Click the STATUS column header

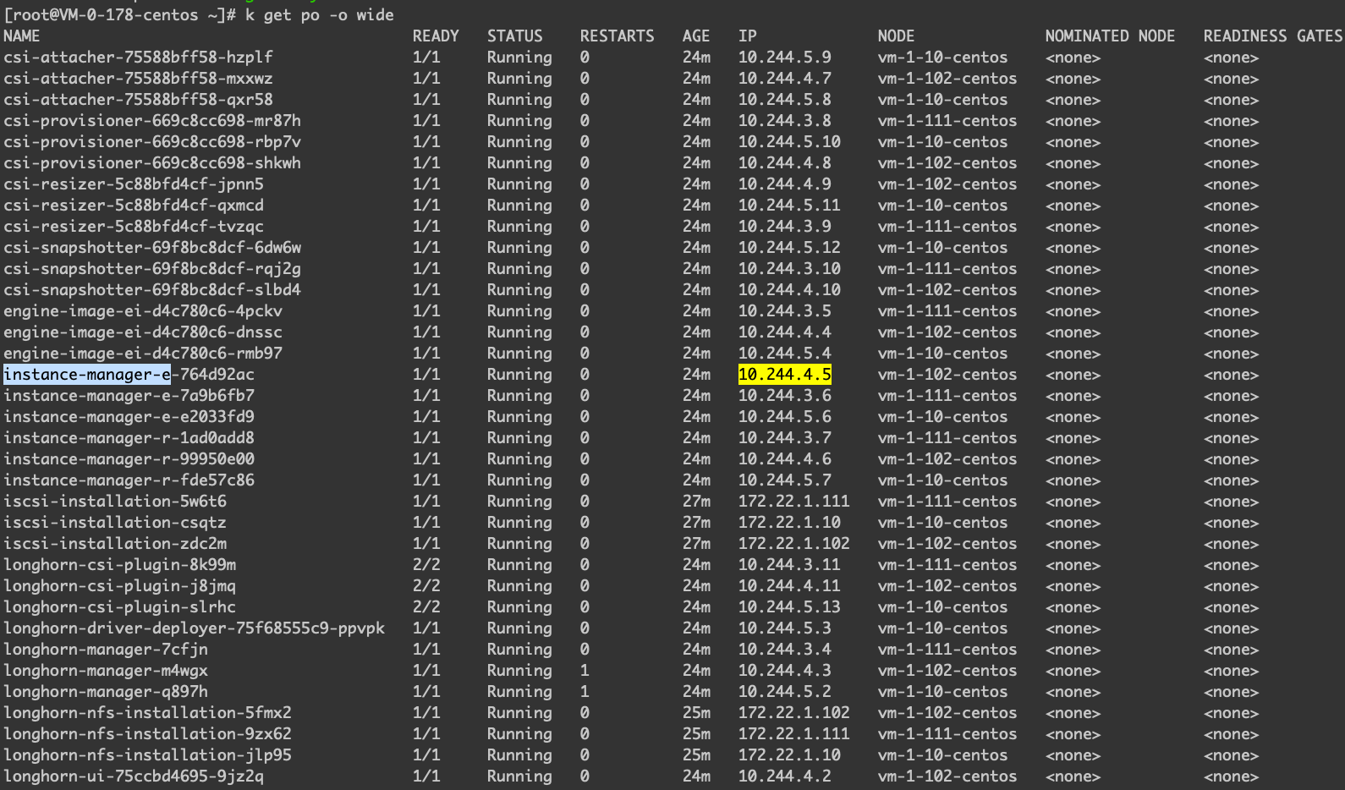pos(514,36)
